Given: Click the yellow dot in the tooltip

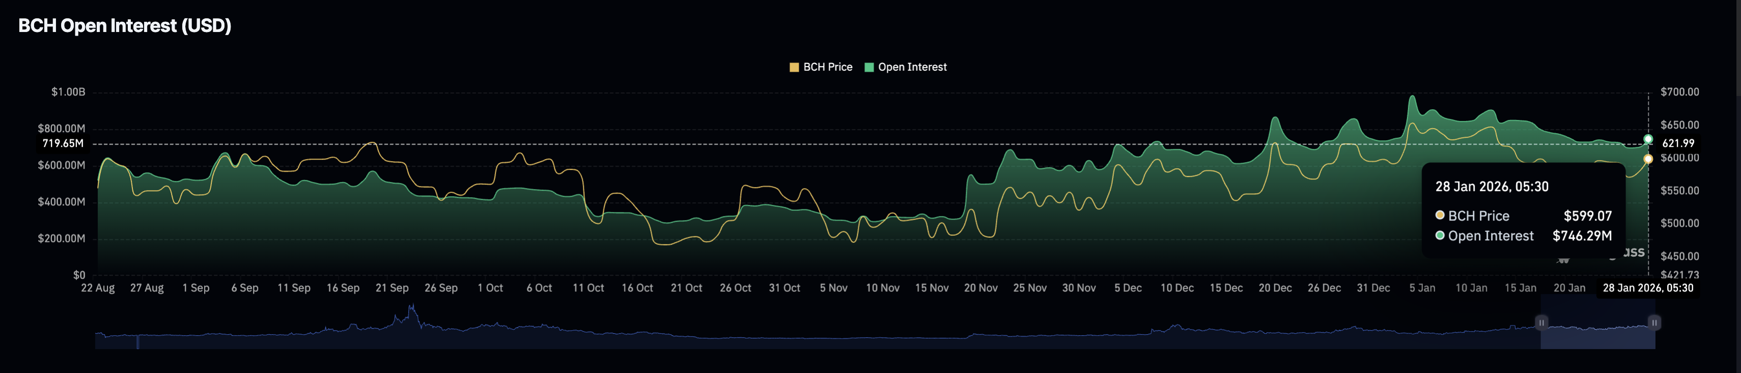Looking at the screenshot, I should [x=1440, y=215].
